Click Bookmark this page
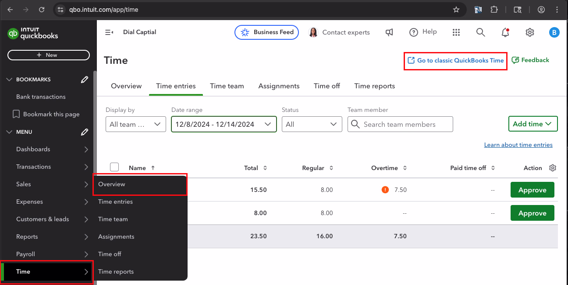The height and width of the screenshot is (285, 568). [x=46, y=114]
